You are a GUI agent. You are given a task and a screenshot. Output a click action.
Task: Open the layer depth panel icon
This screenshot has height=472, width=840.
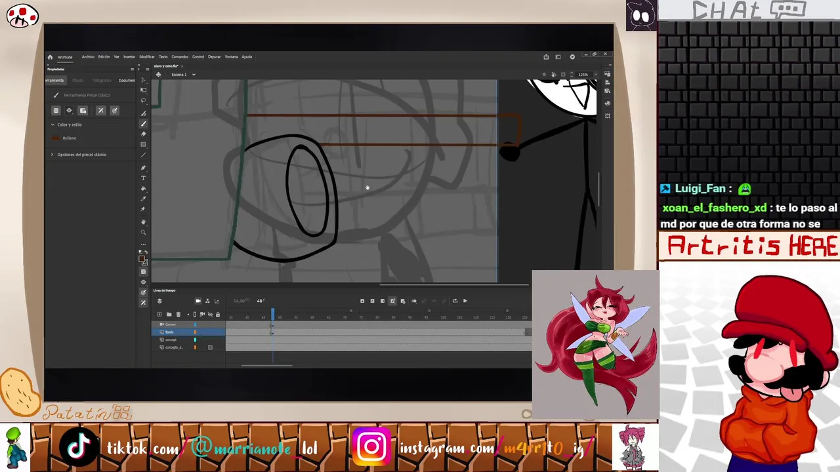(x=207, y=301)
